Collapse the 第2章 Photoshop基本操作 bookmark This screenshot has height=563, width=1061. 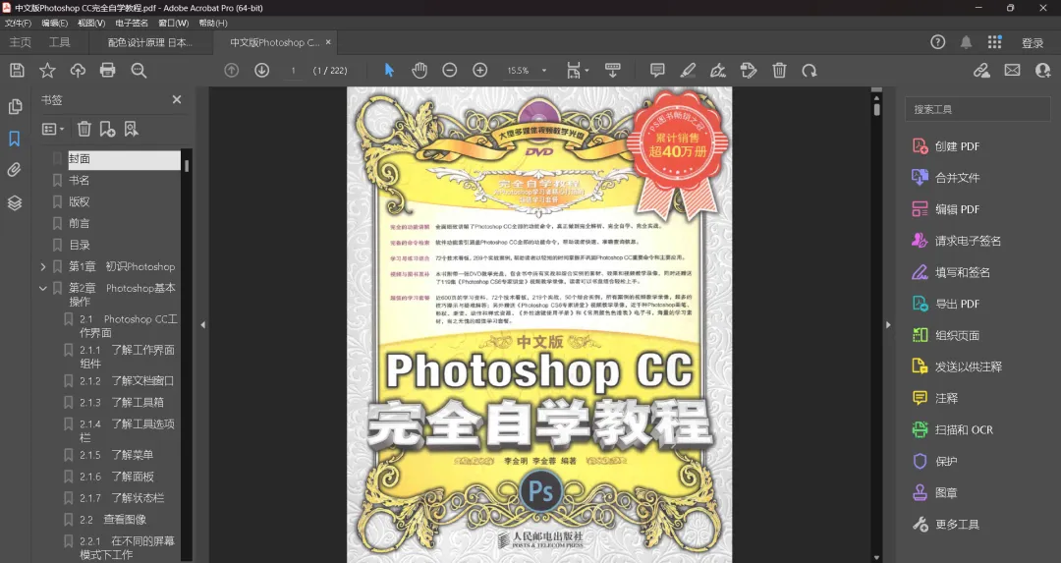pos(43,288)
